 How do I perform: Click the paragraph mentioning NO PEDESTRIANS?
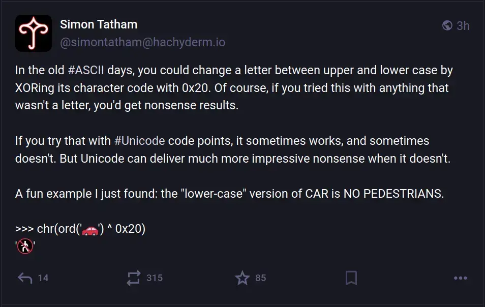(229, 194)
